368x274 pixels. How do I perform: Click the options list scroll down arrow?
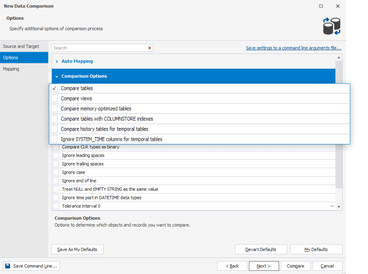[x=339, y=207]
